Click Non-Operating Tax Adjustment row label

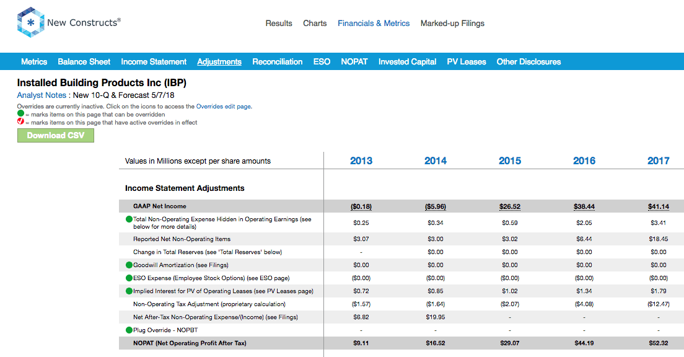[x=209, y=304]
